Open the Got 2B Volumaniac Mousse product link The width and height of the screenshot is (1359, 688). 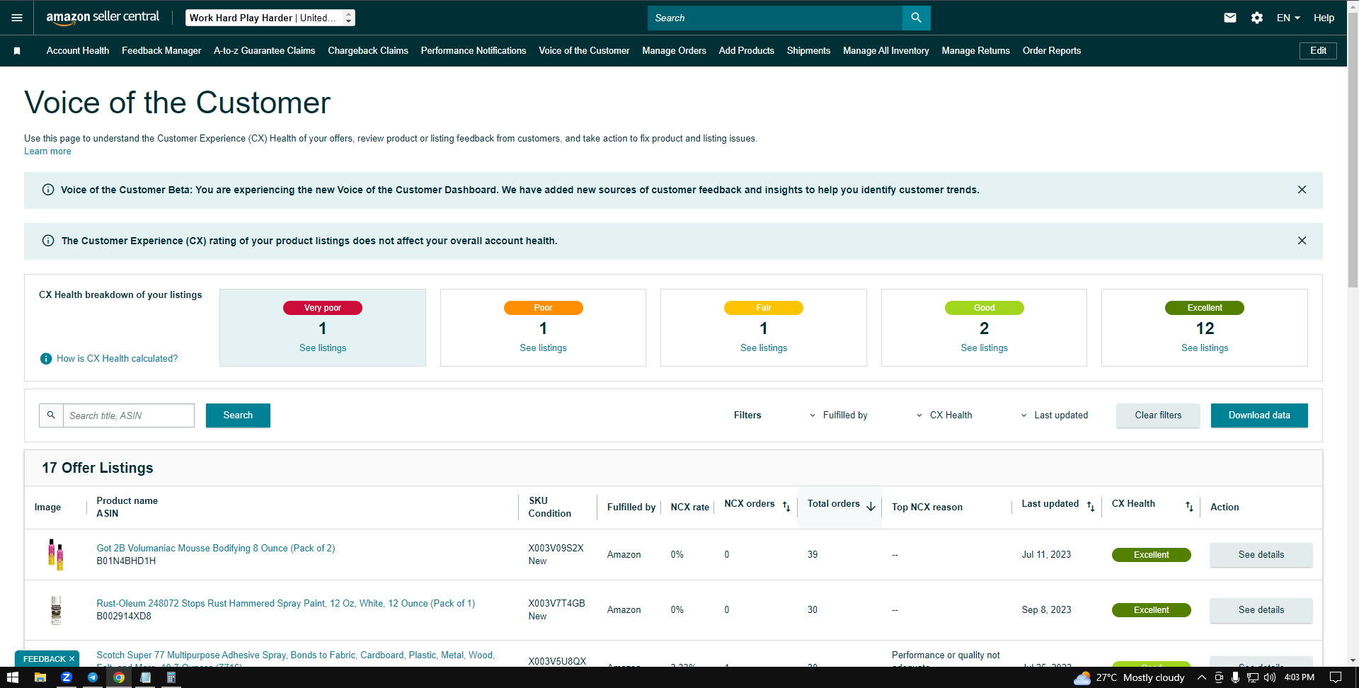point(216,549)
